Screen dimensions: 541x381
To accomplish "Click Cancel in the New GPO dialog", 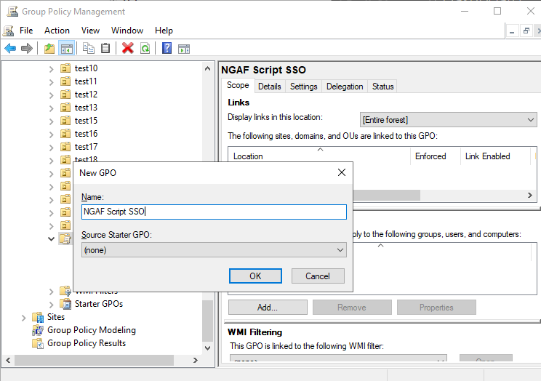I will point(317,276).
